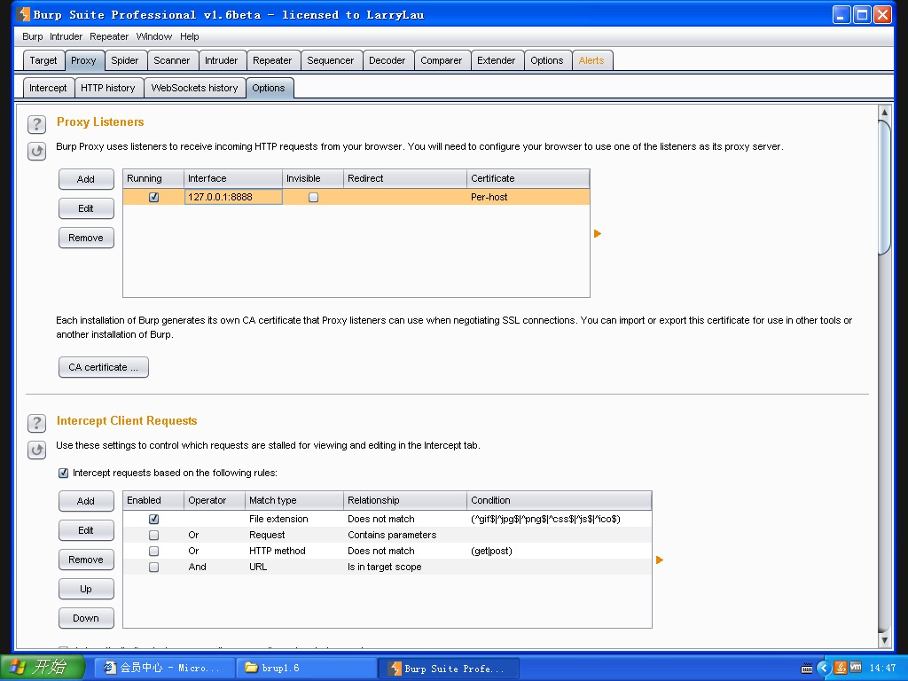The width and height of the screenshot is (908, 681).
Task: Go to the Intercept sub-tab
Action: pos(48,88)
